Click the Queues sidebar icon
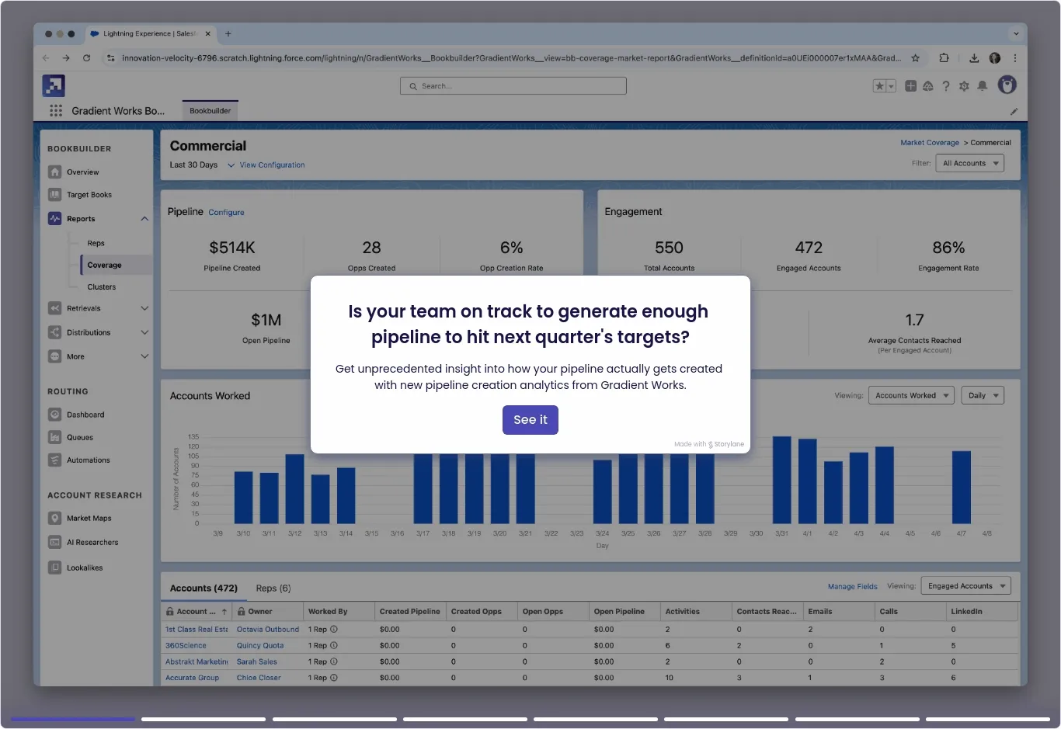The width and height of the screenshot is (1061, 729). coord(54,437)
